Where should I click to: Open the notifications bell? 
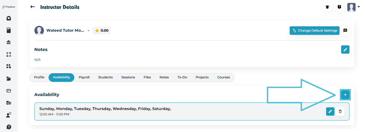pyautogui.click(x=327, y=7)
